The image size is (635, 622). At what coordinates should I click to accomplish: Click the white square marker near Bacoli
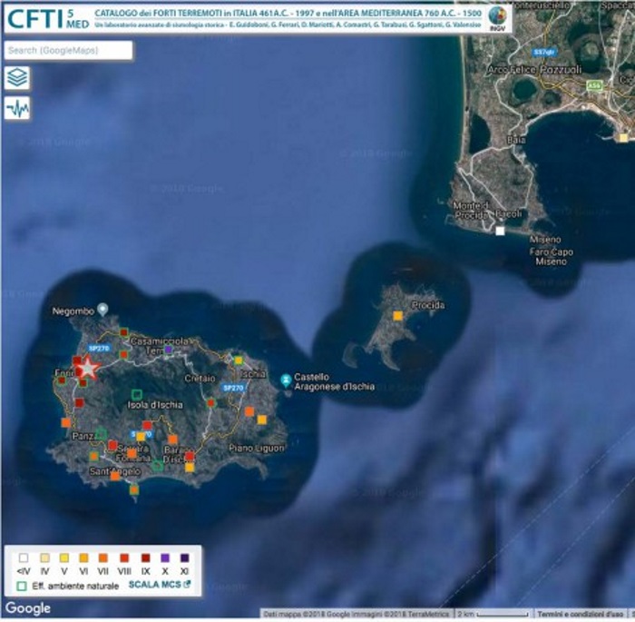(500, 232)
